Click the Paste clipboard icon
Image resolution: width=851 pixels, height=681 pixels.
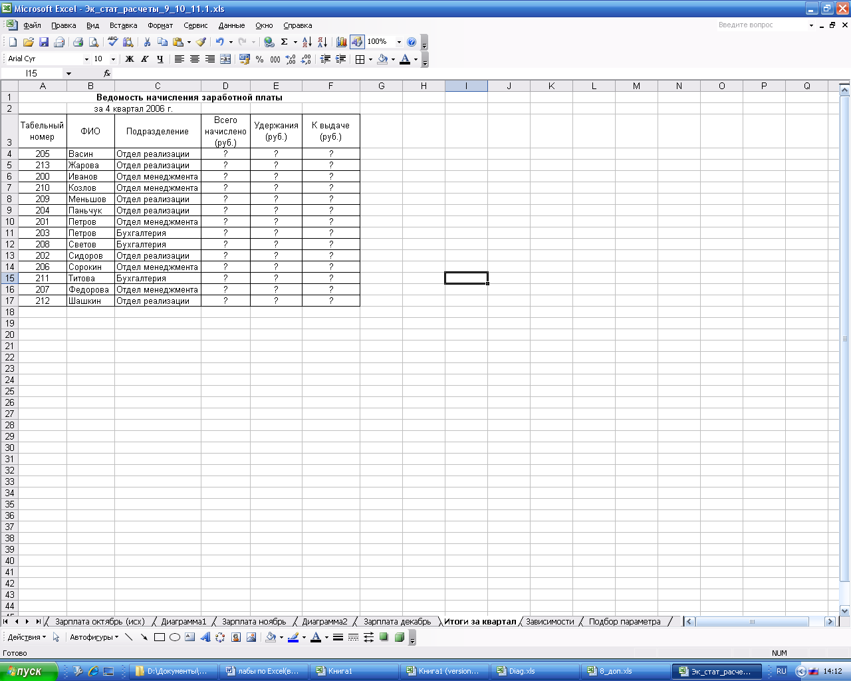[178, 42]
